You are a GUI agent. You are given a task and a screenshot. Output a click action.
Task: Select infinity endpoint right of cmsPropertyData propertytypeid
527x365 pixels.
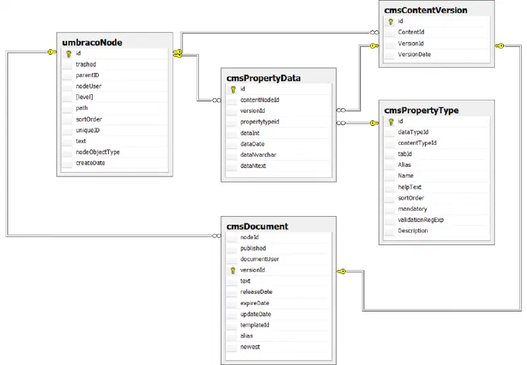click(341, 123)
